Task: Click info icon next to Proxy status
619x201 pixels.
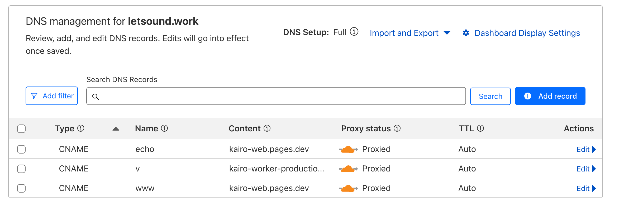Action: point(397,128)
